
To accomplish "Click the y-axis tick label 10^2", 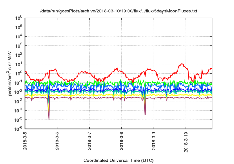I will pos(19,55).
